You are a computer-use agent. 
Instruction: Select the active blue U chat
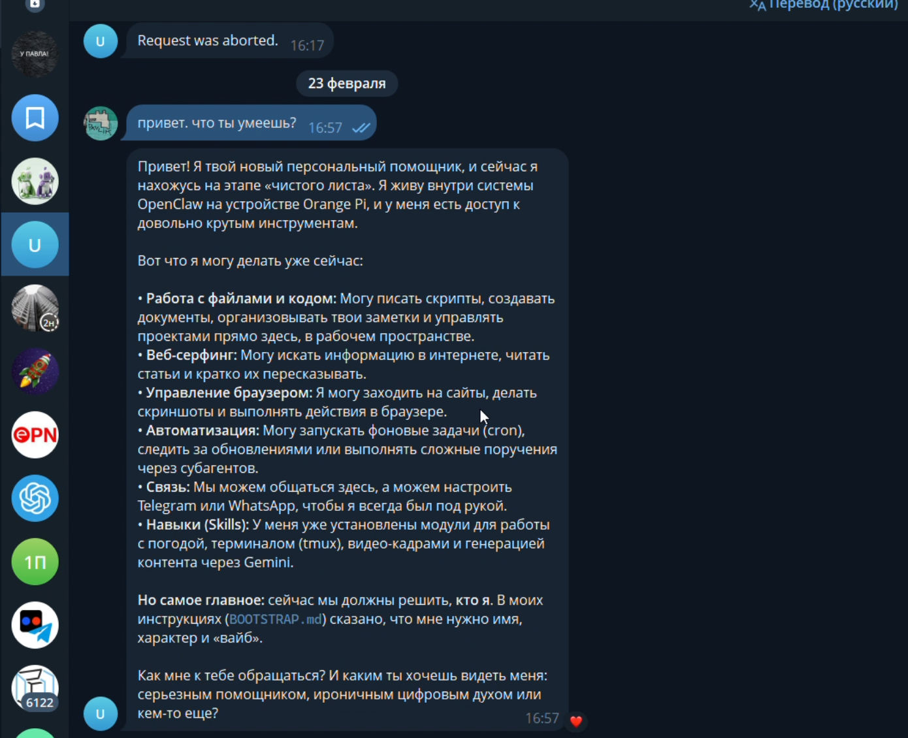coord(35,245)
